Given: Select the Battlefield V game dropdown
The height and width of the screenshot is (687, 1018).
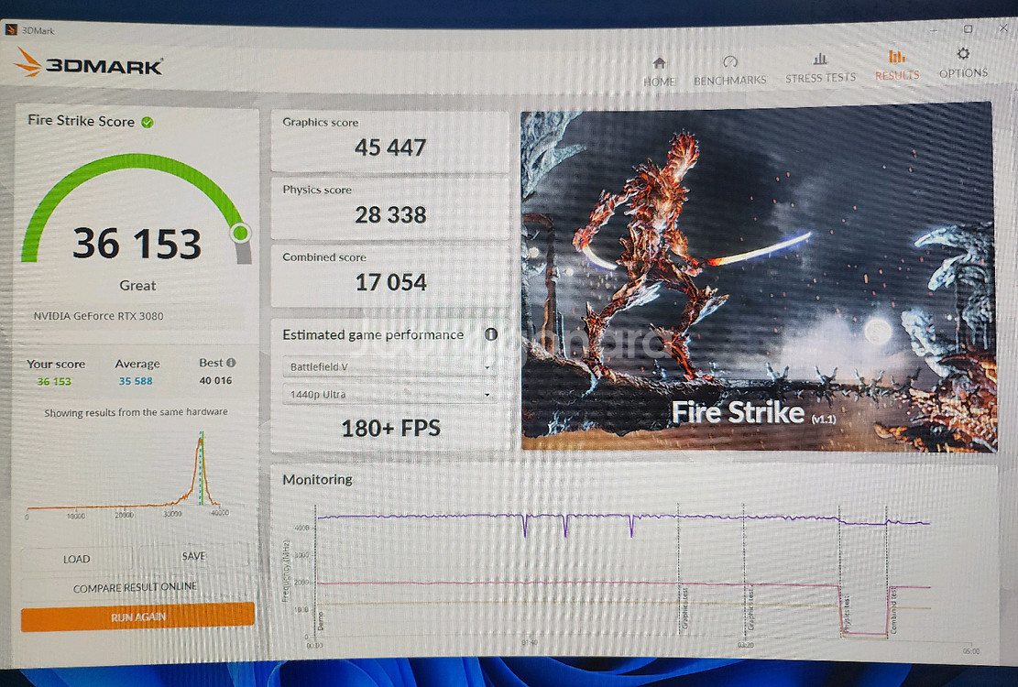Looking at the screenshot, I should [x=389, y=366].
